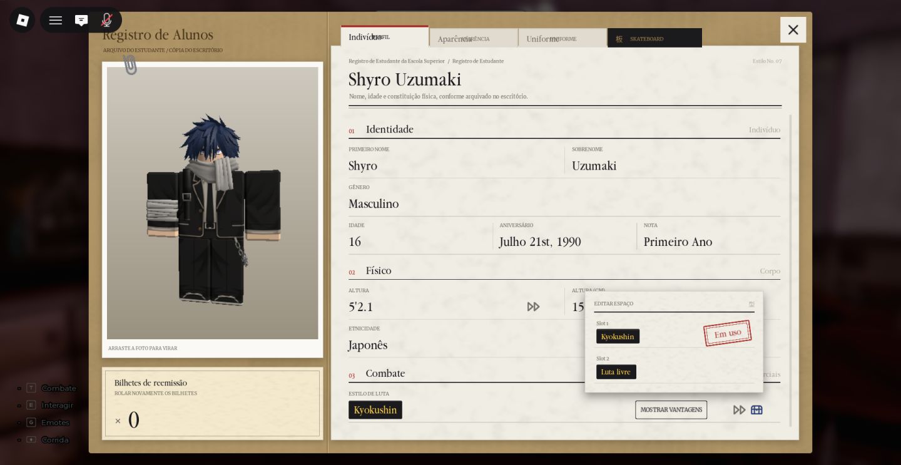This screenshot has width=901, height=465.
Task: Click the age value '16'
Action: 355,242
